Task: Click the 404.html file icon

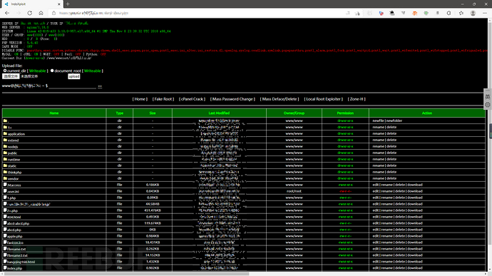Action: [5, 217]
